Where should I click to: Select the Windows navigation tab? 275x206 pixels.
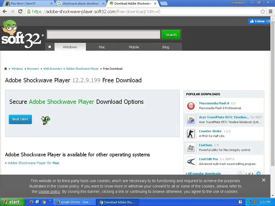[70, 47]
